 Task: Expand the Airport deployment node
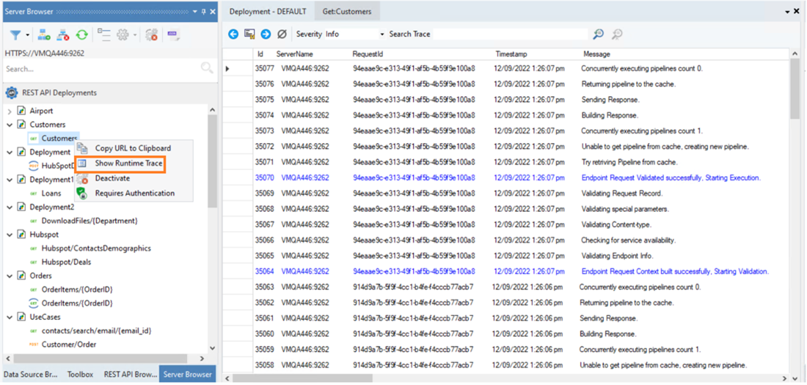point(10,111)
